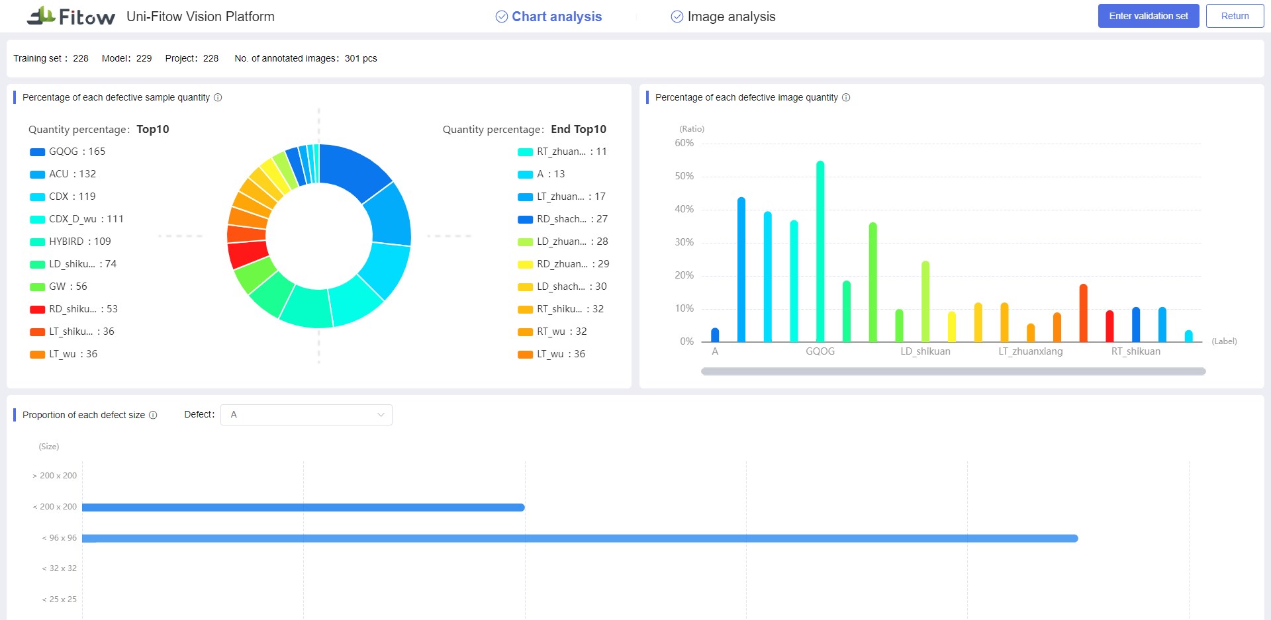
Task: Click the Uni-Fitow Vision Platform title
Action: pos(201,17)
